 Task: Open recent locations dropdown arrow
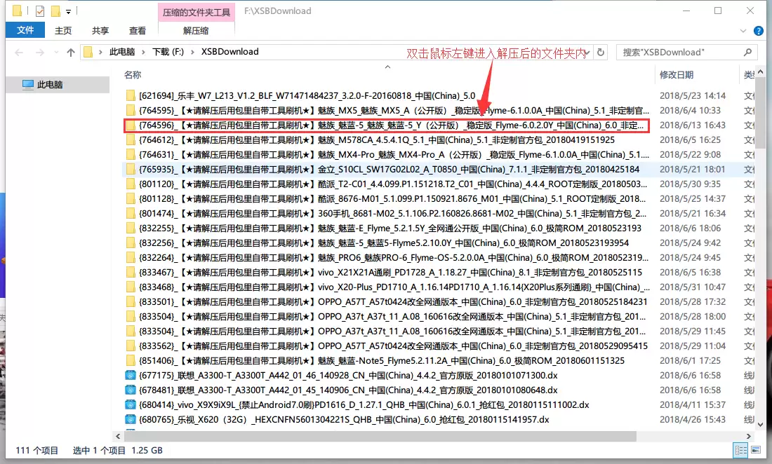pyautogui.click(x=56, y=52)
